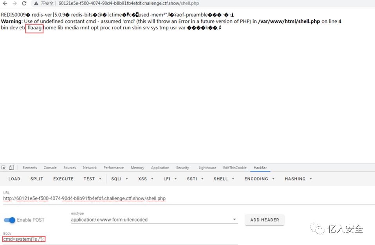
Task: Expand the SHELL dropdown menu
Action: click(224, 179)
